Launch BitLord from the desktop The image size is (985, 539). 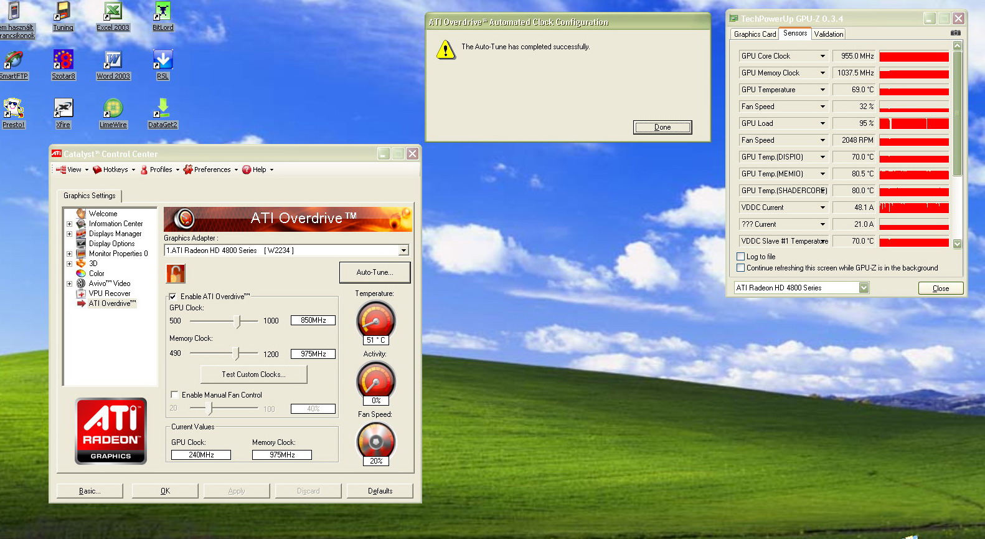coord(163,17)
